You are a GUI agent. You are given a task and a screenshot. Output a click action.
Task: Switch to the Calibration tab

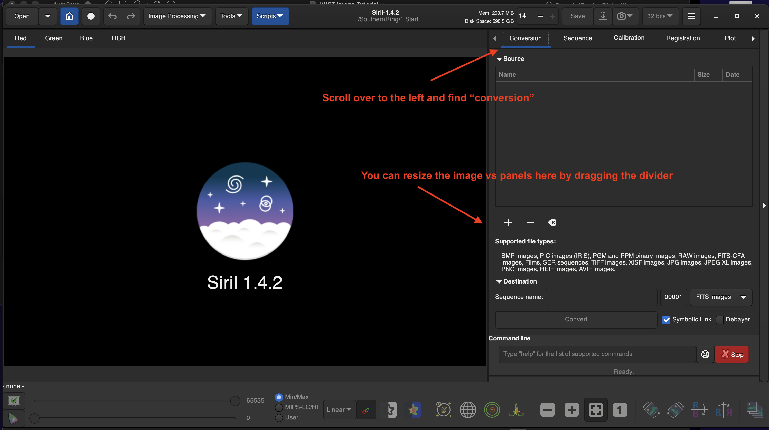pos(629,38)
